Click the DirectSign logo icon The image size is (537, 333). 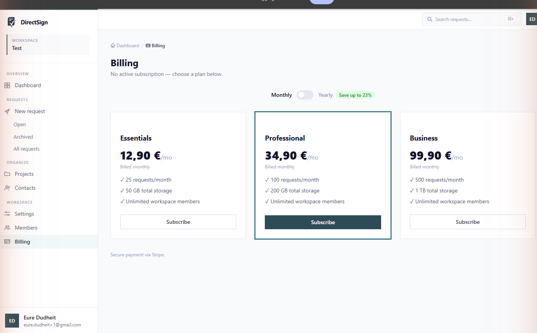[x=12, y=22]
